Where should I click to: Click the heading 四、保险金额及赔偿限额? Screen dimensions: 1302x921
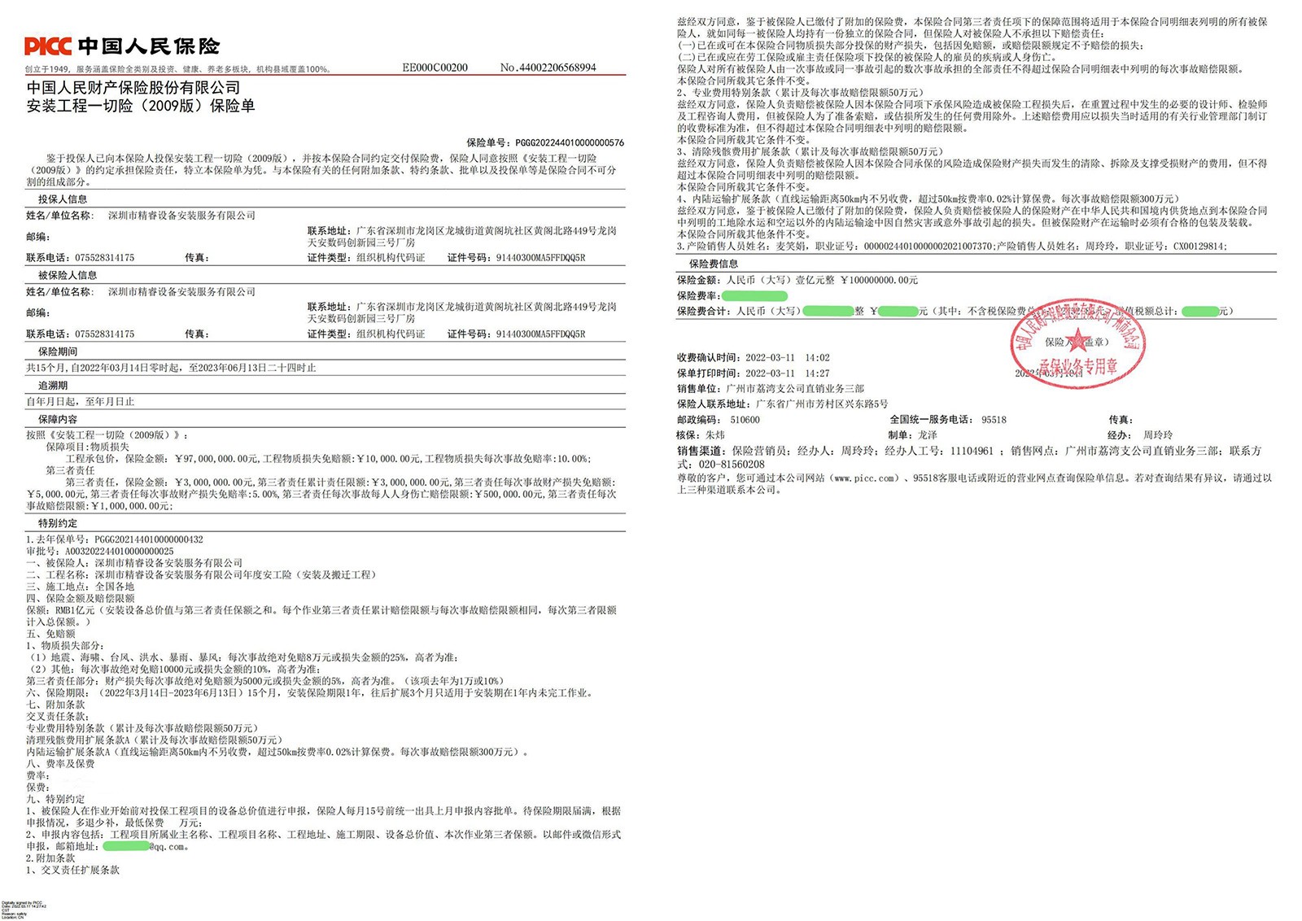point(81,598)
